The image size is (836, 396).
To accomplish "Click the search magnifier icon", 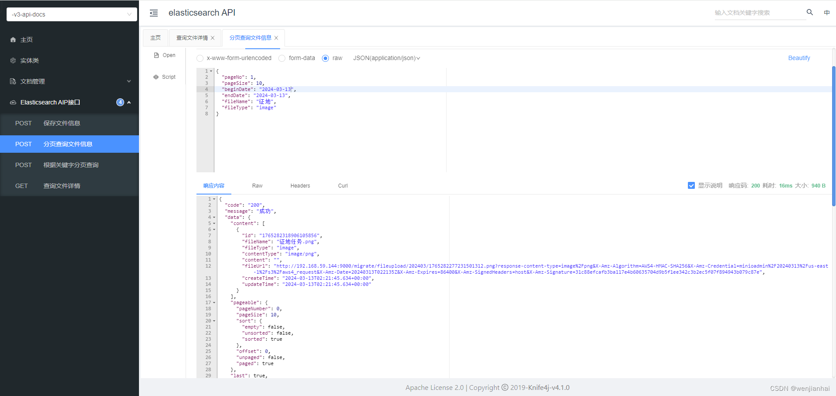I will pyautogui.click(x=809, y=12).
